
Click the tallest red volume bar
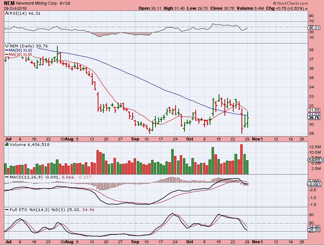(241, 159)
